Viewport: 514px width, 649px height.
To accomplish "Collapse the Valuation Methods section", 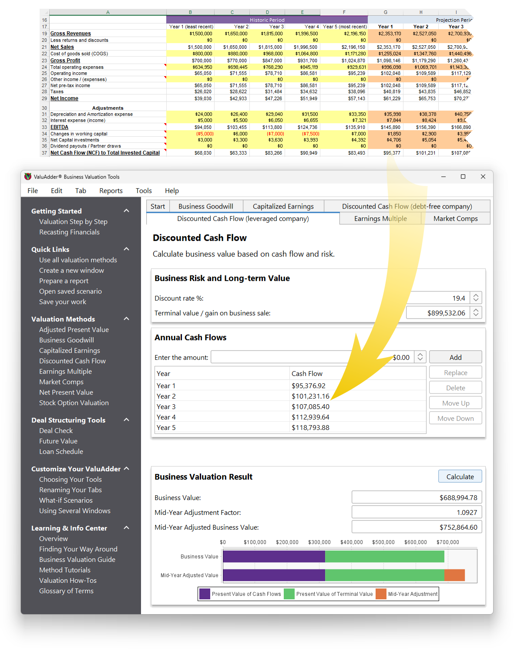I will (127, 319).
